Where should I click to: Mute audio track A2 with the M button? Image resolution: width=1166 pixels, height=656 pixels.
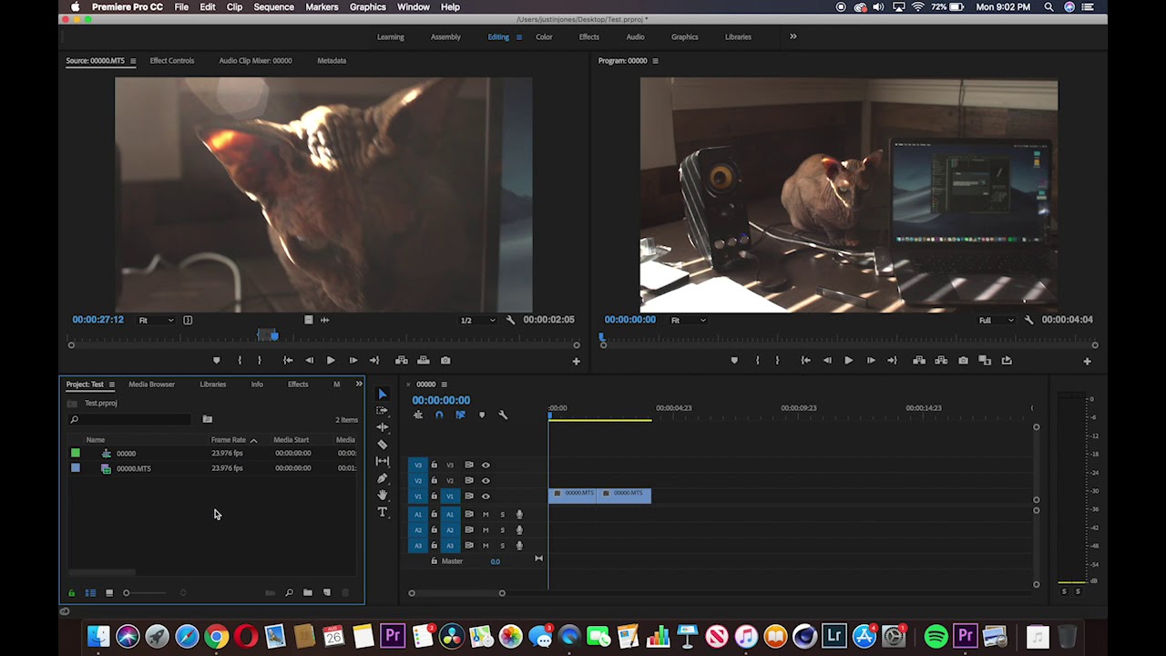(x=486, y=529)
